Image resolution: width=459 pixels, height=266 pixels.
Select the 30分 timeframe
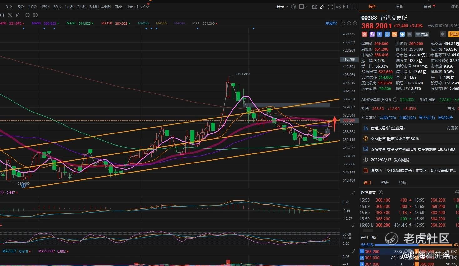(x=57, y=7)
